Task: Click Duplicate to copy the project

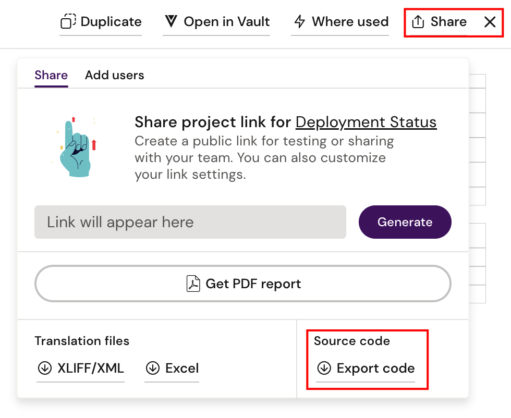Action: (101, 21)
